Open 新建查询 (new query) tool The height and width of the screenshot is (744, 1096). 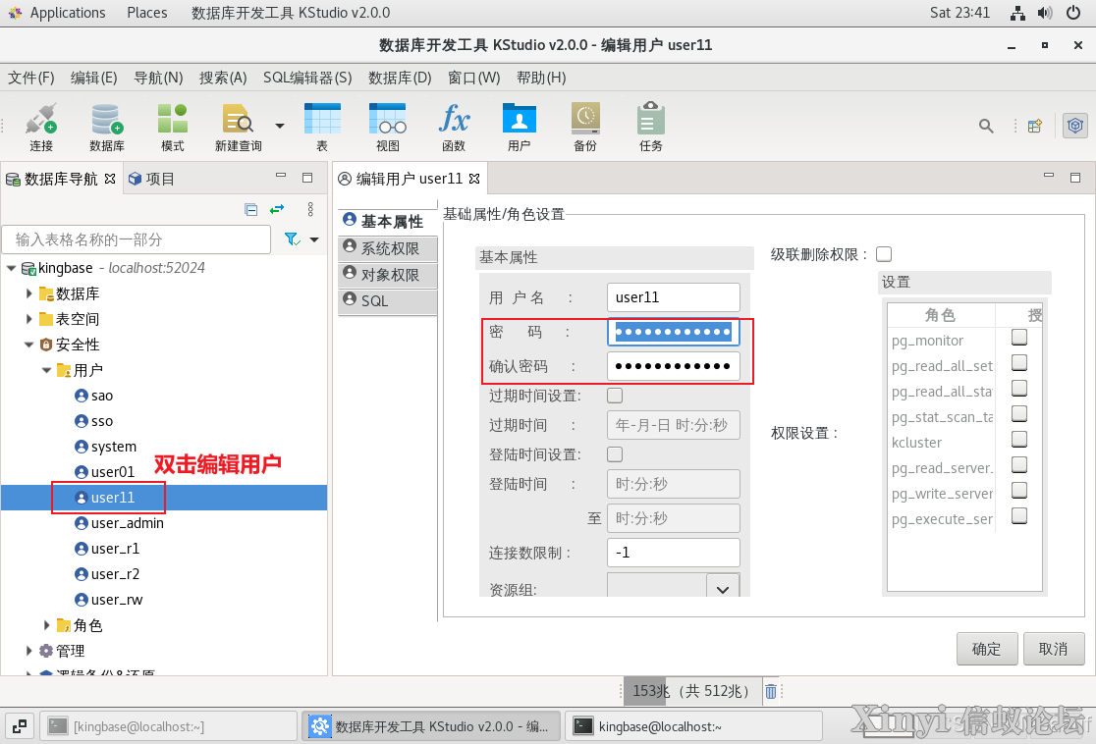(x=239, y=128)
